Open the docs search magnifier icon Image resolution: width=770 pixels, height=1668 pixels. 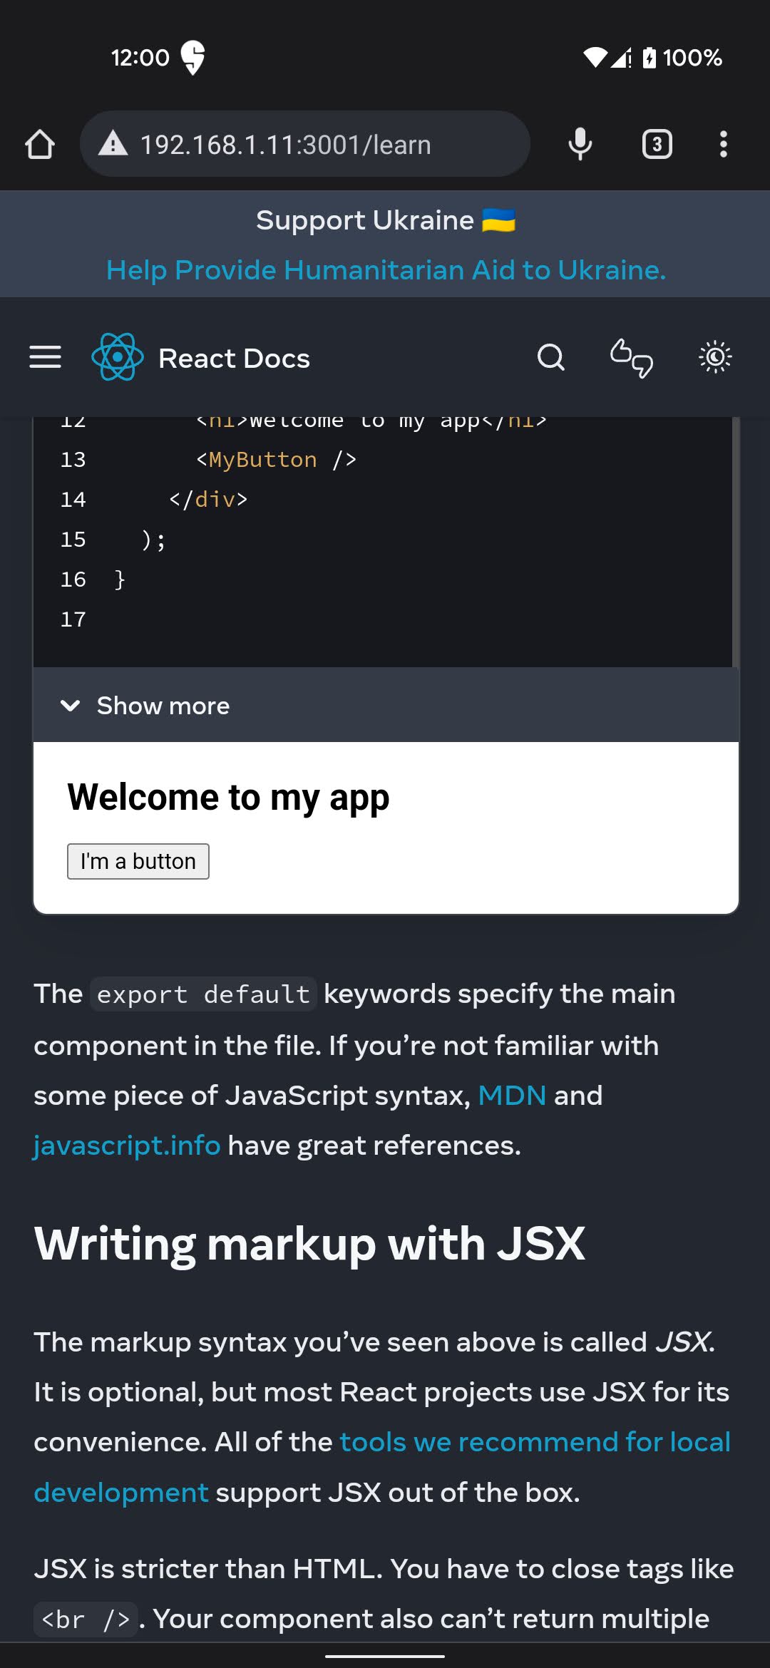point(551,357)
